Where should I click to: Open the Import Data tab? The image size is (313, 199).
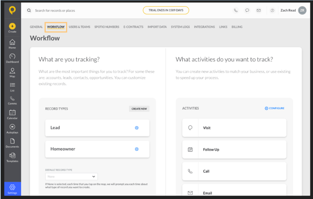tap(157, 27)
